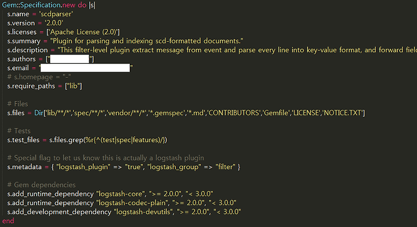Click the commented s.homepage line

(39, 77)
